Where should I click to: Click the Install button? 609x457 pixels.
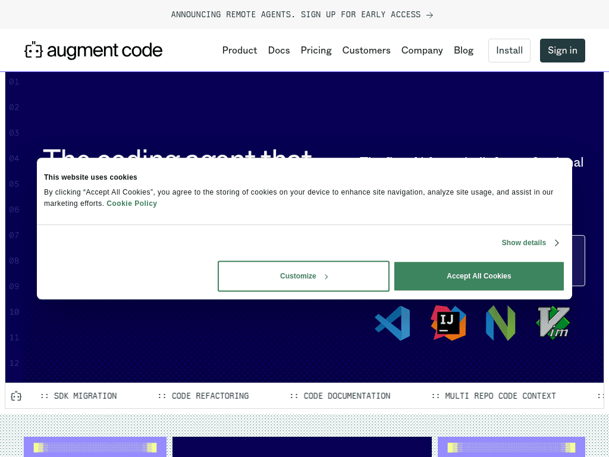pos(509,51)
